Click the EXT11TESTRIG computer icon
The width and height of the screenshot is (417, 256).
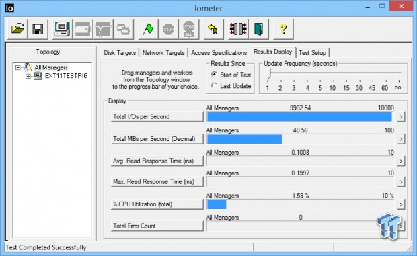(x=38, y=76)
